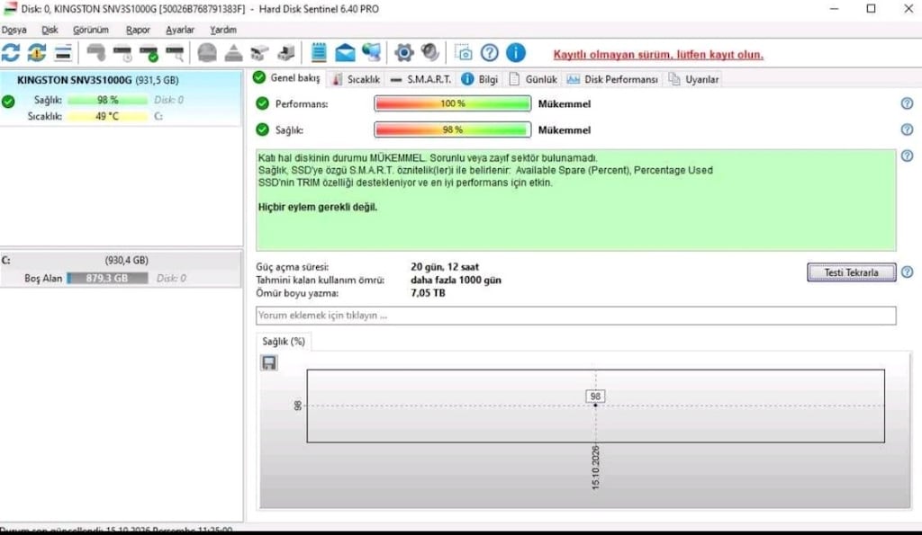
Task: Select the Sağlık (%) chart tab
Action: click(x=284, y=341)
